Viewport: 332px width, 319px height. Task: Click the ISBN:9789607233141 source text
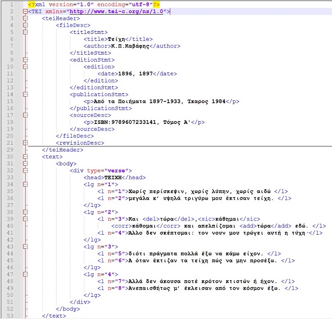click(125, 122)
